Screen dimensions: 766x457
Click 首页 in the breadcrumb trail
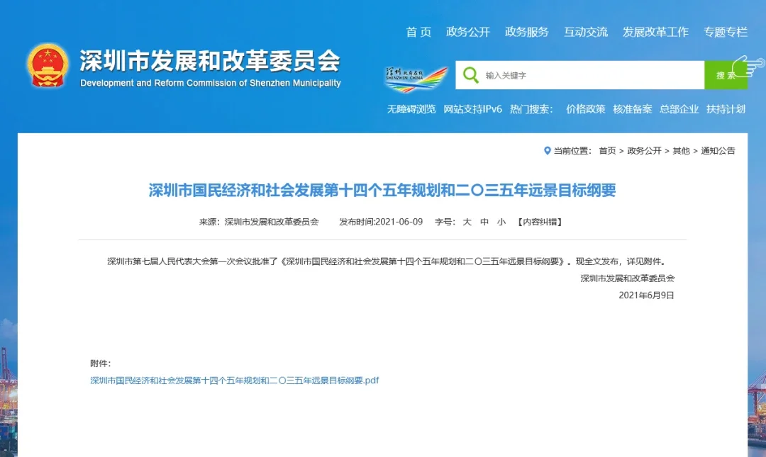coord(607,151)
